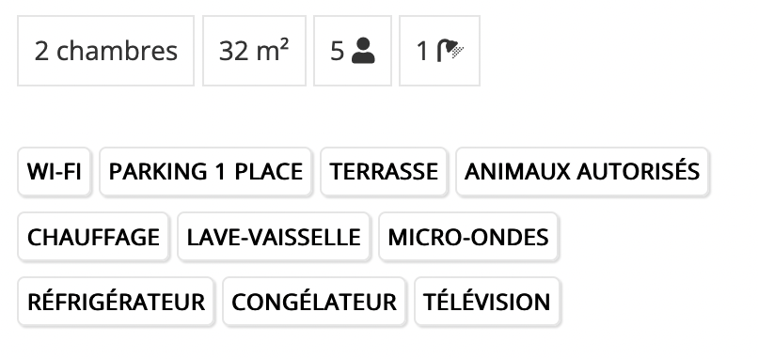Select the ANIMAUX AUTORISÉS tag
758x359 pixels.
pyautogui.click(x=582, y=172)
